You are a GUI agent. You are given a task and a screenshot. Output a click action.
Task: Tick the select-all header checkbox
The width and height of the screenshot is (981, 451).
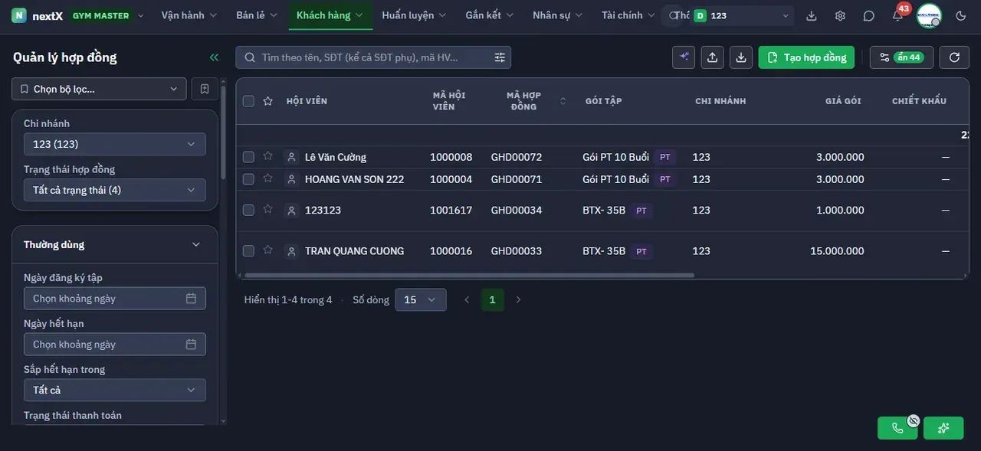click(248, 101)
